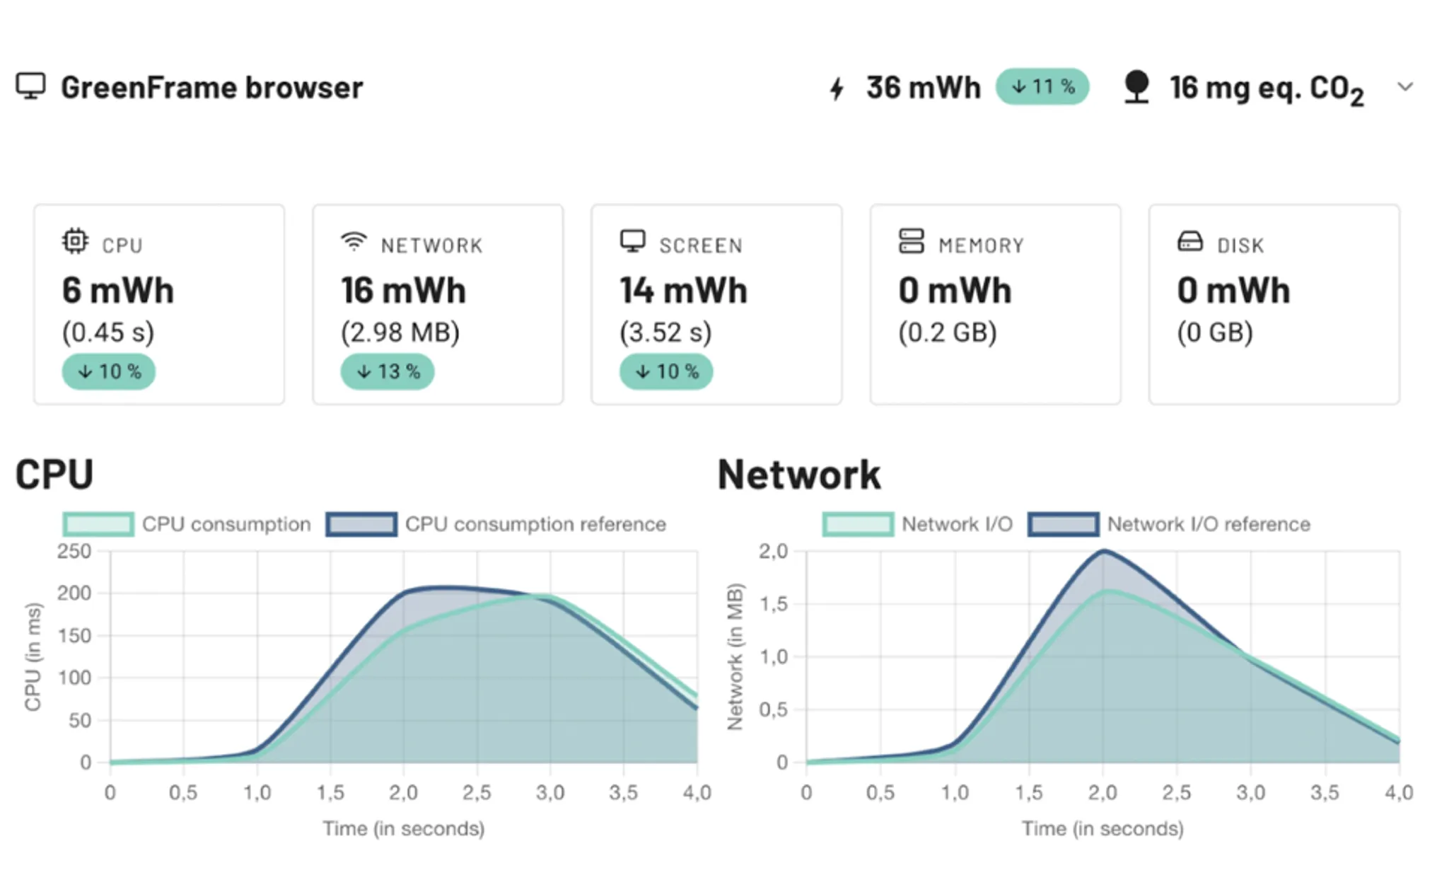The height and width of the screenshot is (887, 1437).
Task: Click the GreenFrame browser monitor icon
Action: tap(30, 87)
